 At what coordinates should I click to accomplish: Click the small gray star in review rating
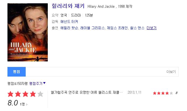click(x=171, y=93)
